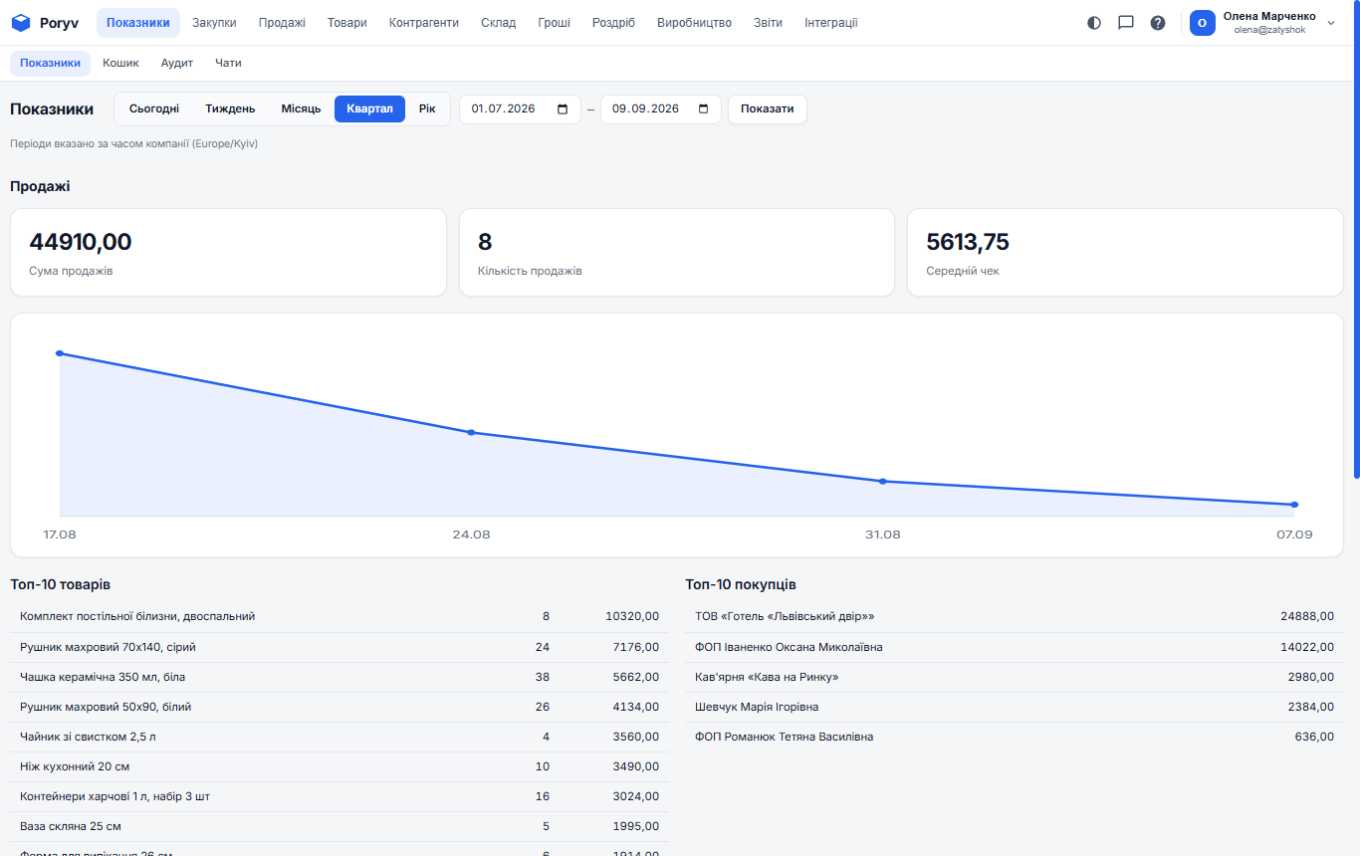Click row Чайник зі свистком 2,5 л
1360x856 pixels.
click(340, 737)
